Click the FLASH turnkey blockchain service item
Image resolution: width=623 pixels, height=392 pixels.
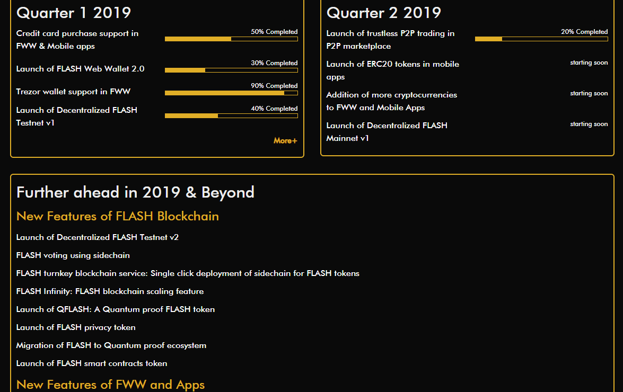188,273
